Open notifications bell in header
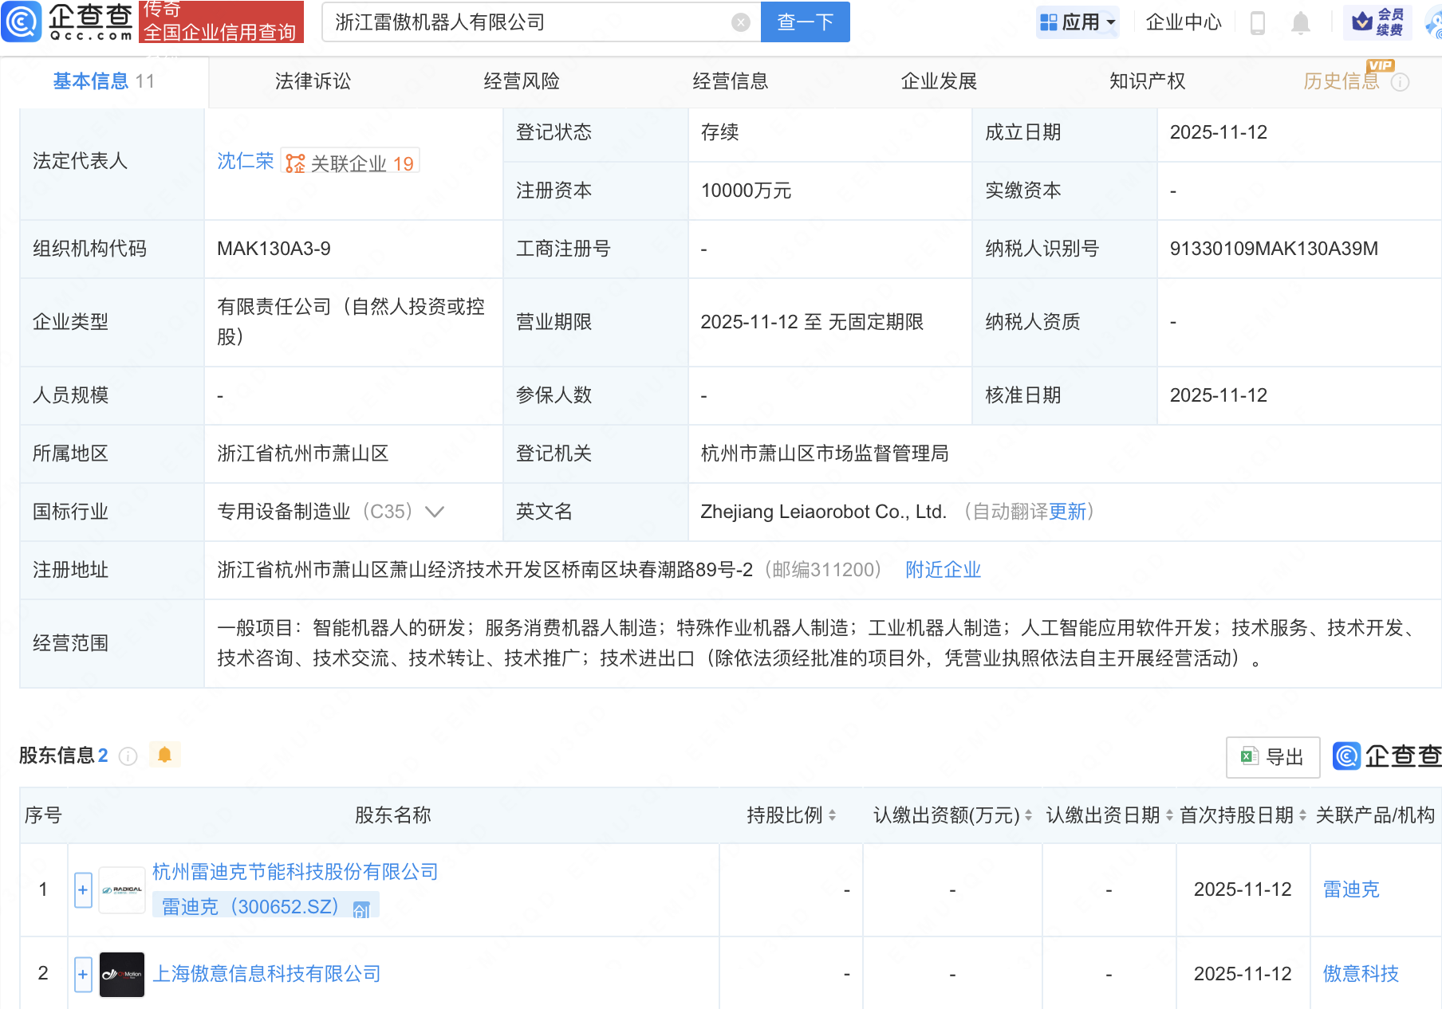Screen dimensions: 1442x1009 pyautogui.click(x=1301, y=22)
